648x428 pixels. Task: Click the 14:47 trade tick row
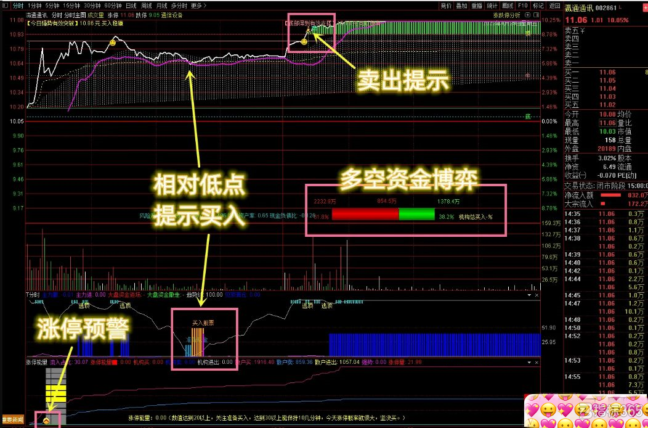point(606,303)
